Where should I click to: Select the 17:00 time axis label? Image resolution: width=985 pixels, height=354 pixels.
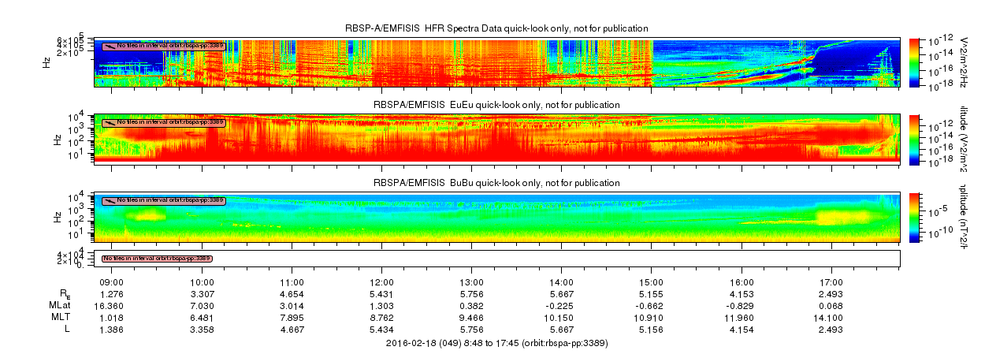click(831, 281)
